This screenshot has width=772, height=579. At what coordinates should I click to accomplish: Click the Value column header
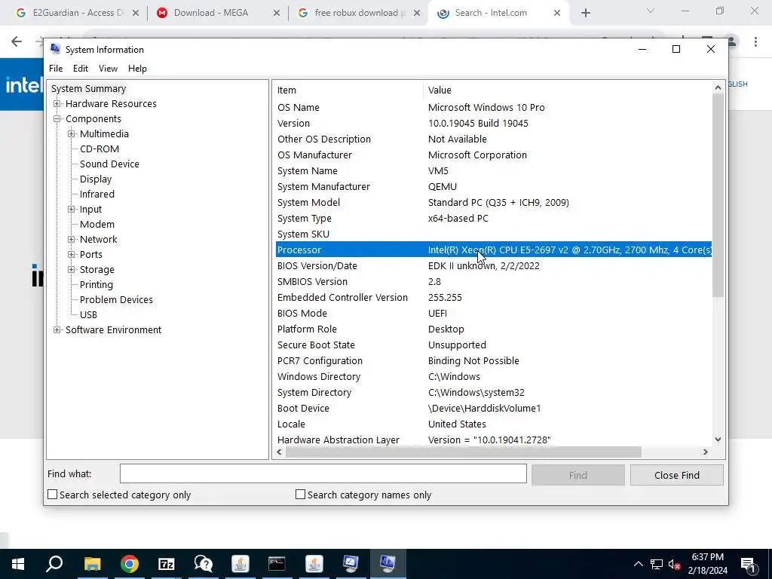click(567, 90)
